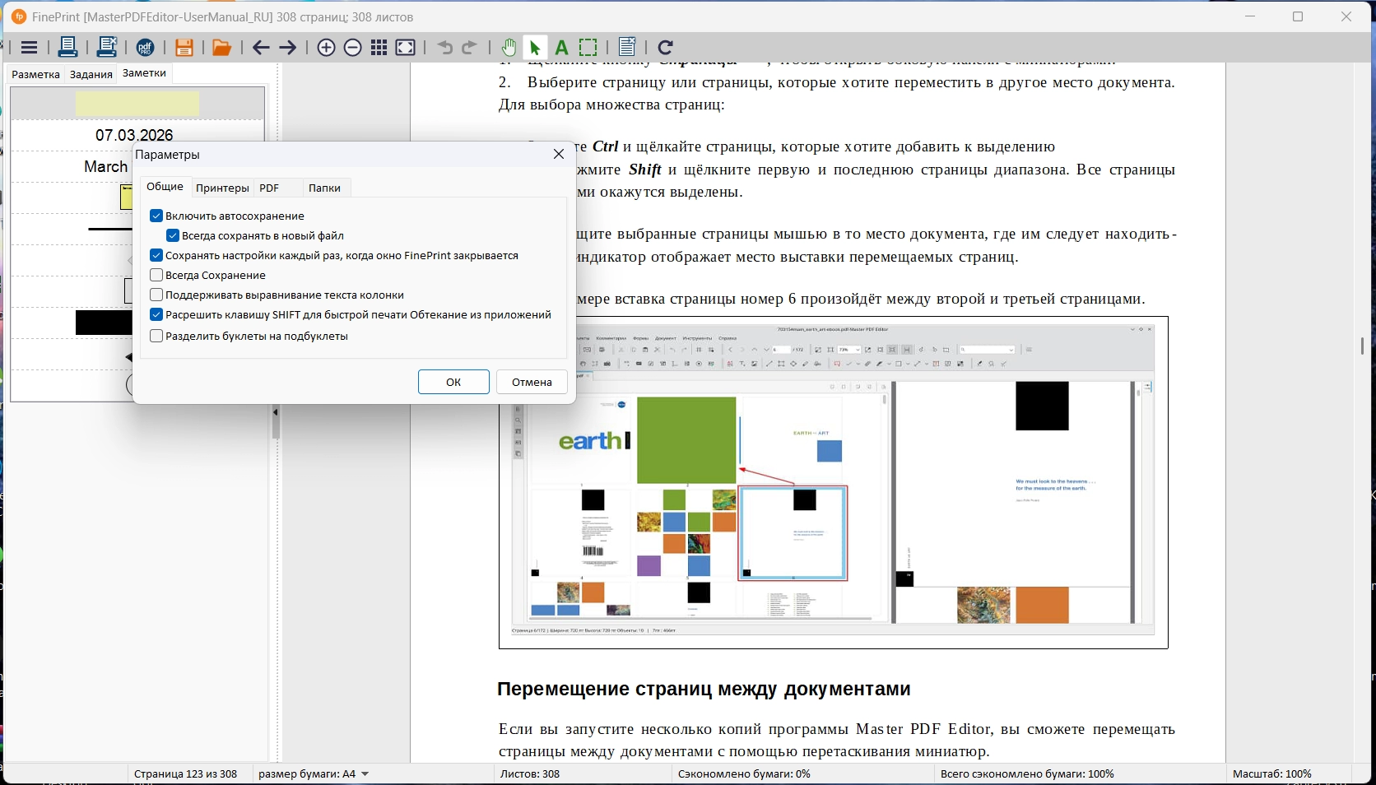The height and width of the screenshot is (785, 1376).
Task: Click Страница 123 из 308 status
Action: pos(185,773)
